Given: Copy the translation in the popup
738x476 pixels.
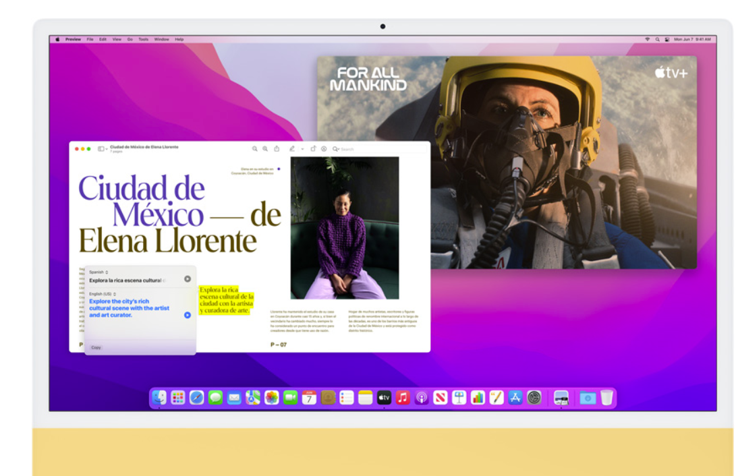Looking at the screenshot, I should (96, 348).
